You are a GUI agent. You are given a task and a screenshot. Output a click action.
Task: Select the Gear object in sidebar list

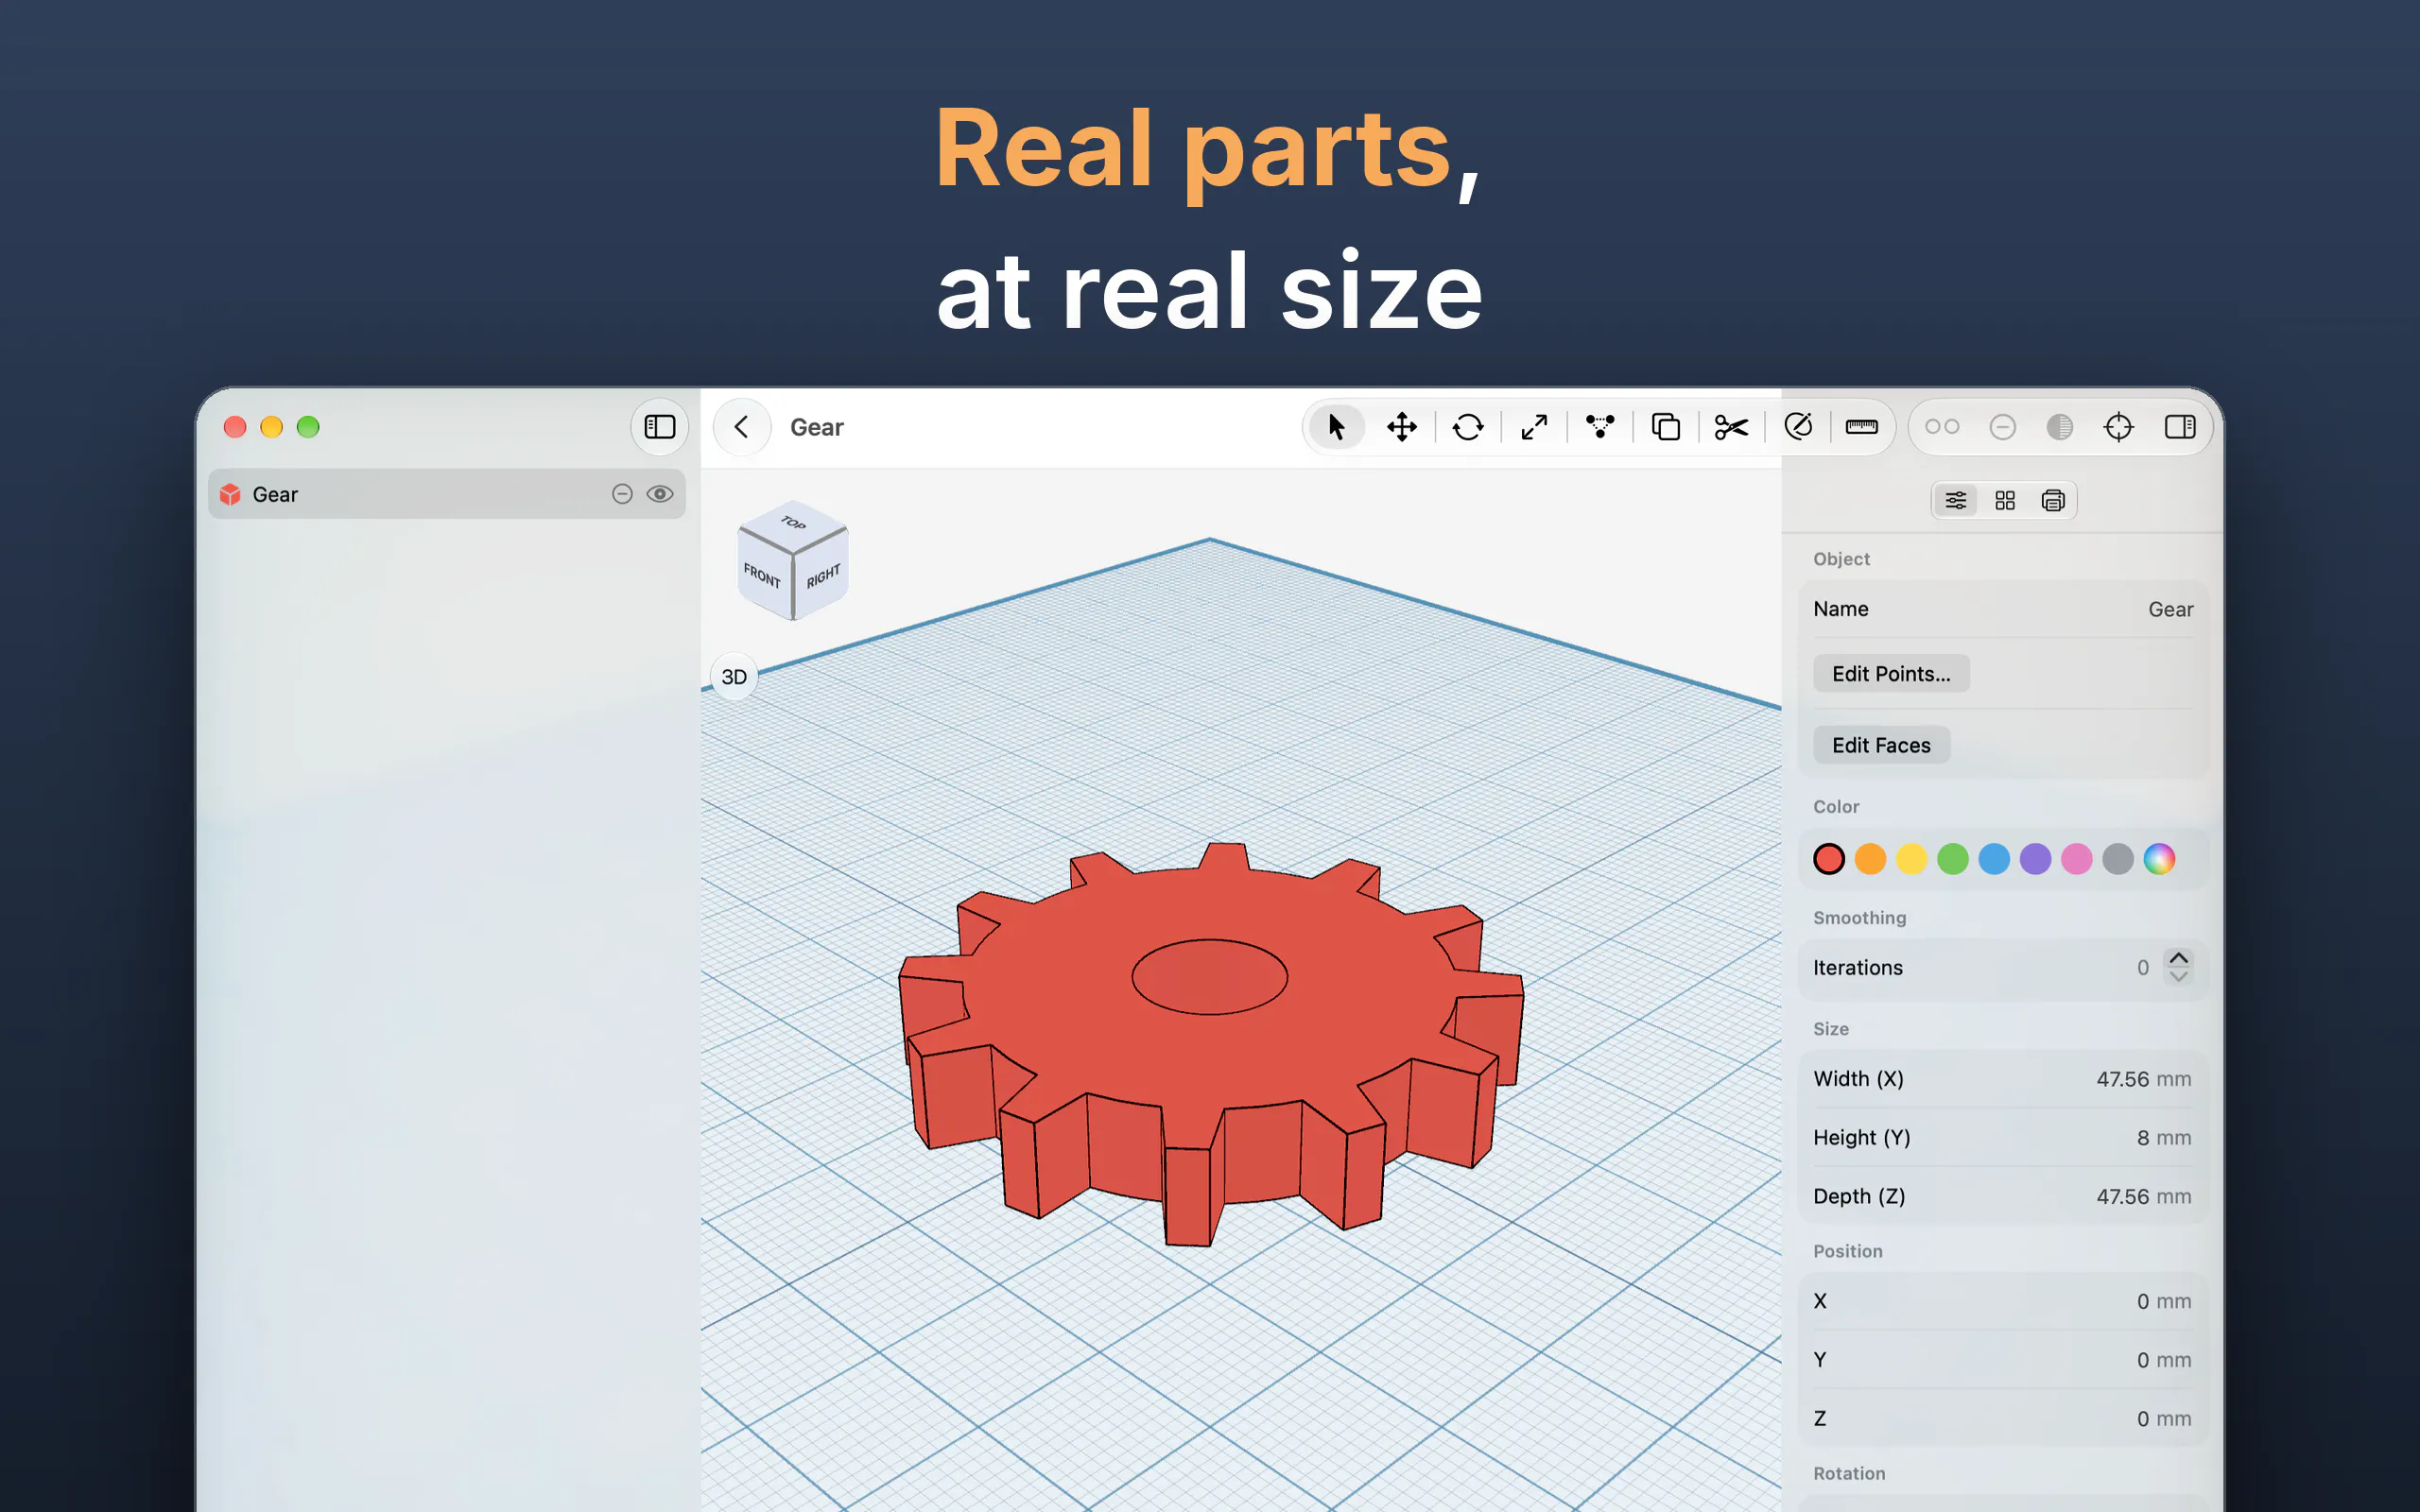click(x=446, y=494)
